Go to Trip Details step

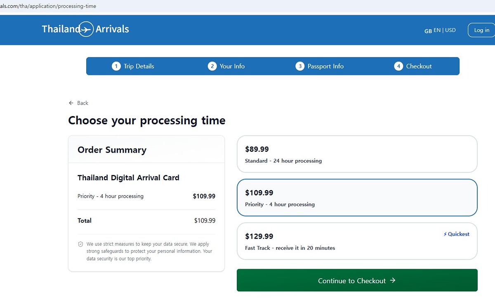pyautogui.click(x=139, y=66)
